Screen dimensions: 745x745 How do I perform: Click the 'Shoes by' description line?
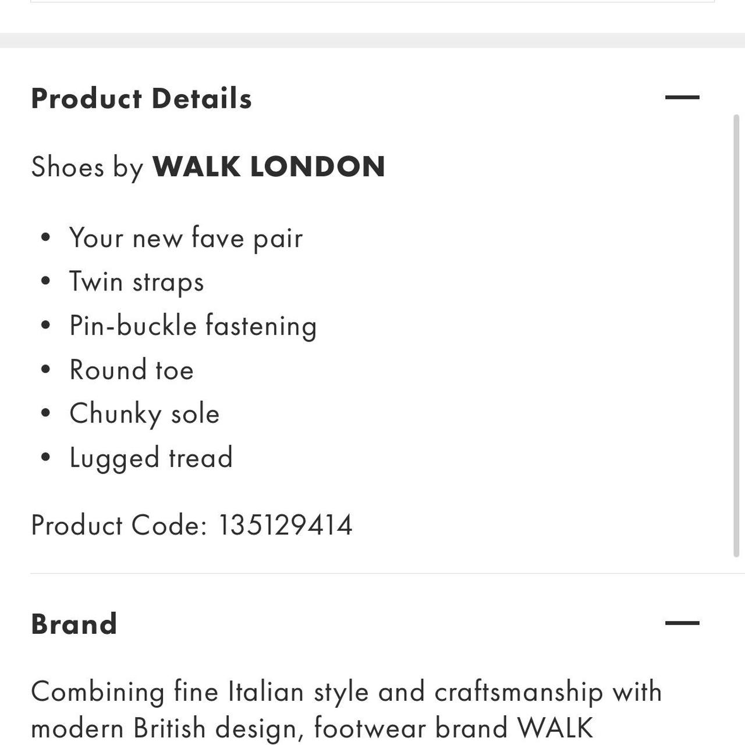[x=208, y=167]
